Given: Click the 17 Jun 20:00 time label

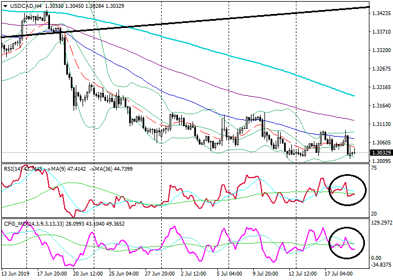Looking at the screenshot, I should point(53,273).
